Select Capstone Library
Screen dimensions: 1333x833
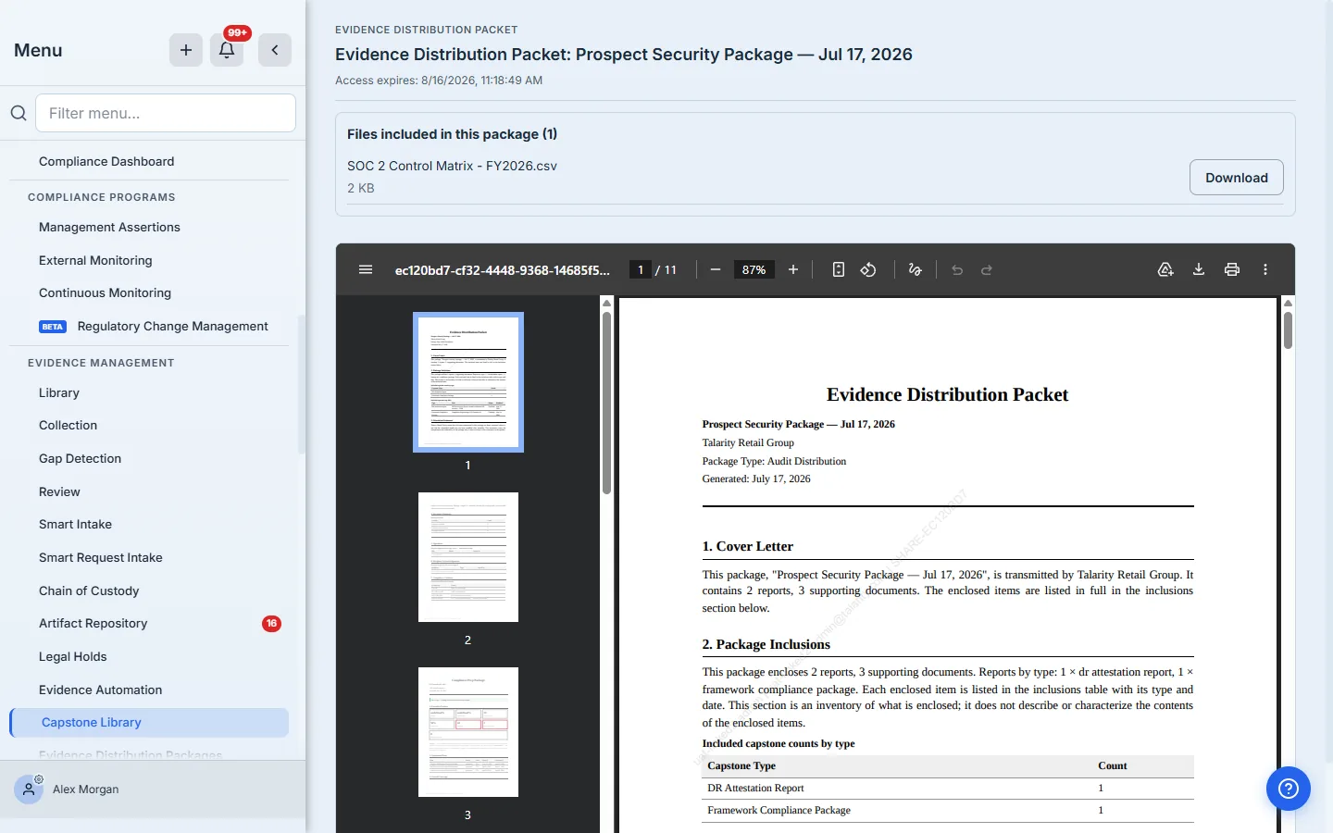click(x=149, y=722)
